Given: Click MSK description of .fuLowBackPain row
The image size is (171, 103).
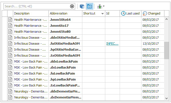Looking at the screenshot, I should 31,73.
